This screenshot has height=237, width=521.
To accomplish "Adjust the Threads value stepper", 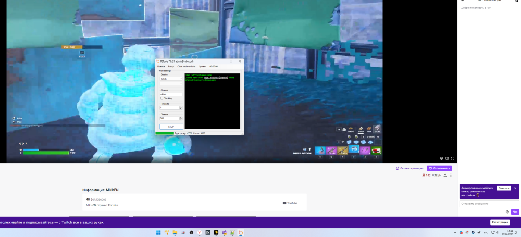I will pos(180,118).
